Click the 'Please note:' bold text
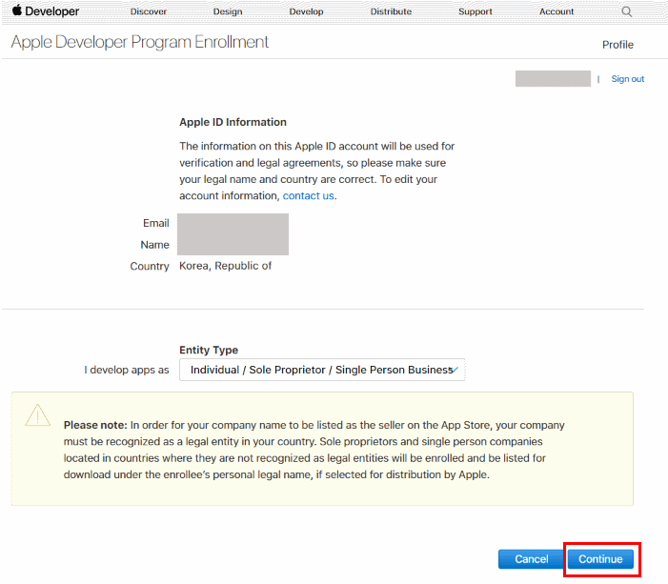 [x=95, y=425]
